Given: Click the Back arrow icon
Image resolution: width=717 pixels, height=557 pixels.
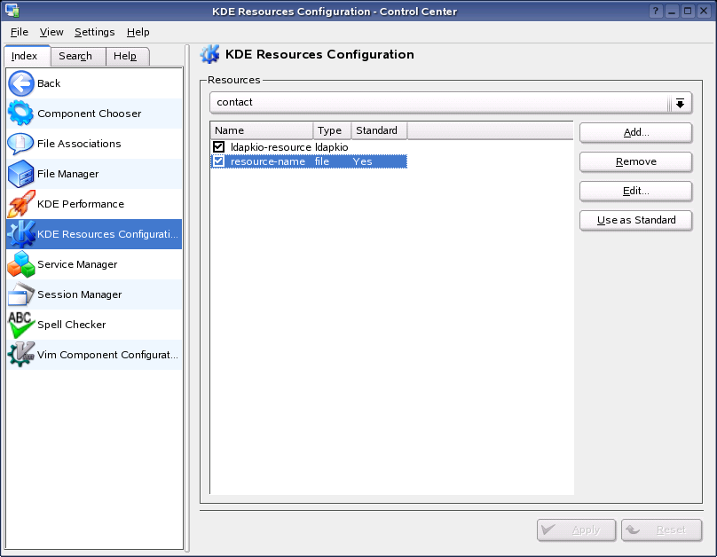Looking at the screenshot, I should [21, 83].
